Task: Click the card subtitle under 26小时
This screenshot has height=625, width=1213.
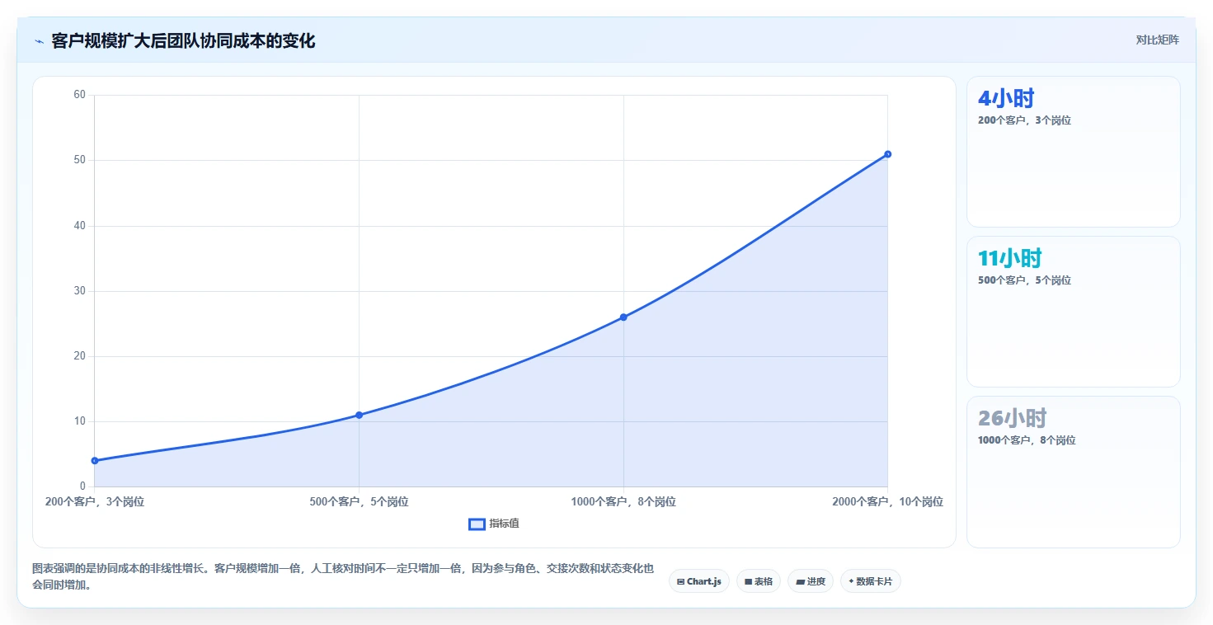Action: [x=1027, y=440]
